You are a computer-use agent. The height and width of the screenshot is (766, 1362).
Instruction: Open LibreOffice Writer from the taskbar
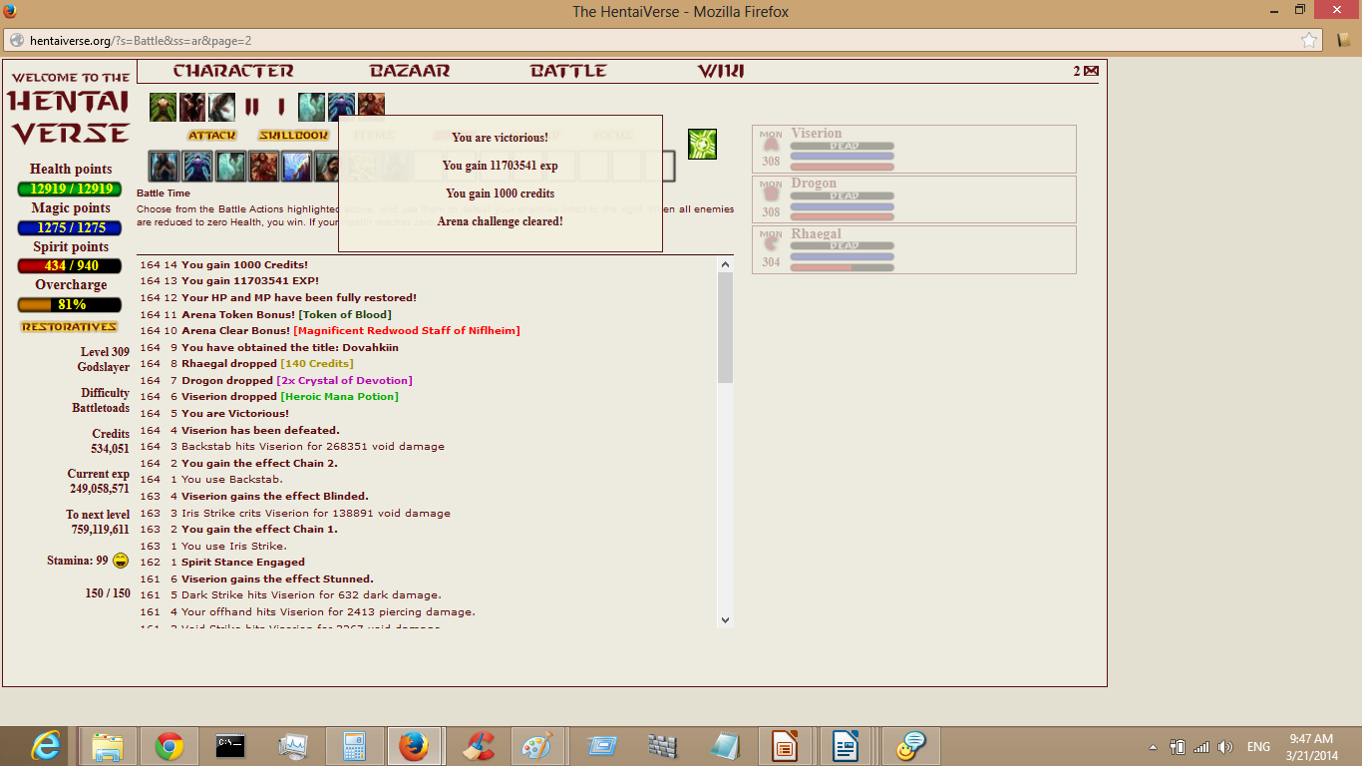tap(848, 746)
